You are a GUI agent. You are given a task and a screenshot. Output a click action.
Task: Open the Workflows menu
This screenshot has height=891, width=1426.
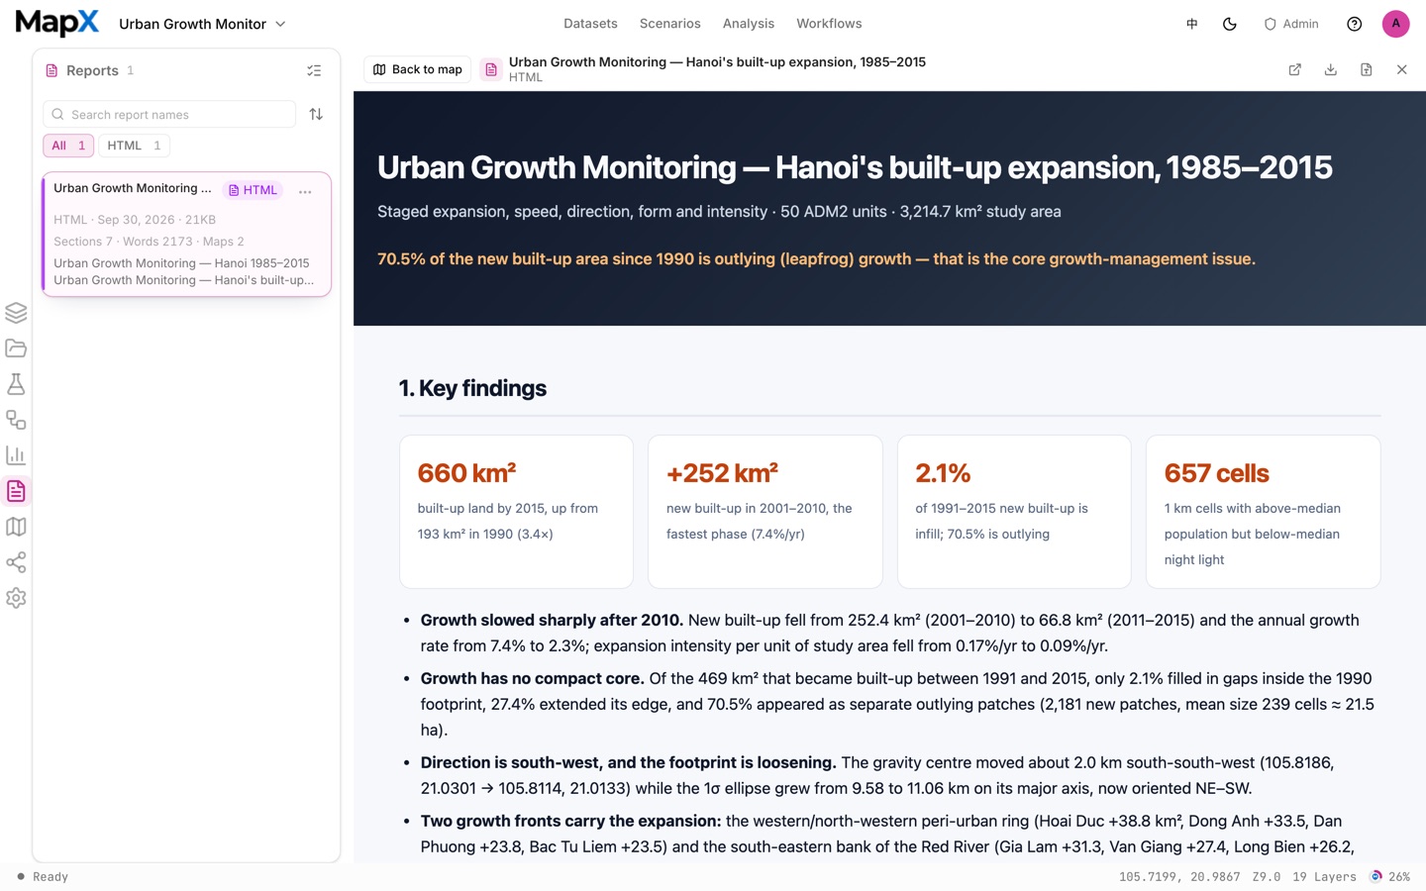coord(829,24)
